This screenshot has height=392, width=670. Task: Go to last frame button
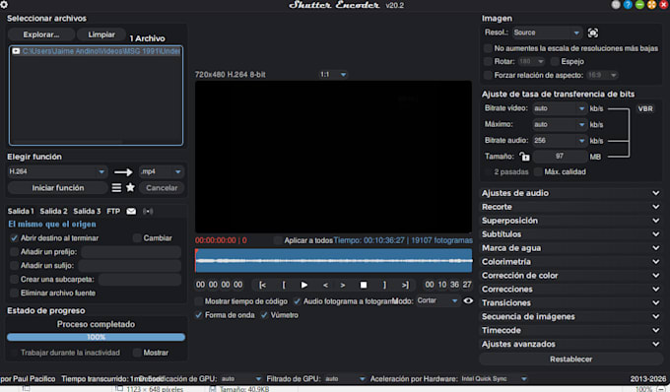pos(405,285)
